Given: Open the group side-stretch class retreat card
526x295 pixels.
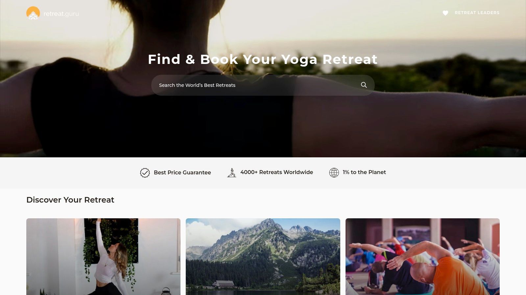Looking at the screenshot, I should click(422, 257).
